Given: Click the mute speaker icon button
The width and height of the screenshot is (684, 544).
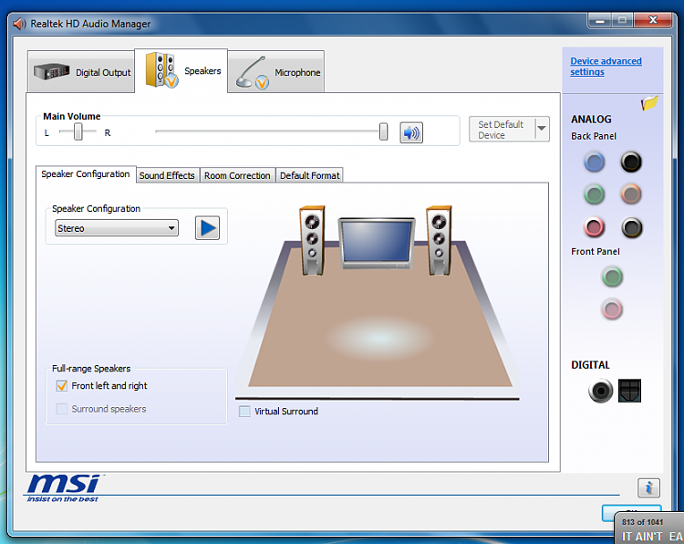Looking at the screenshot, I should pyautogui.click(x=411, y=132).
